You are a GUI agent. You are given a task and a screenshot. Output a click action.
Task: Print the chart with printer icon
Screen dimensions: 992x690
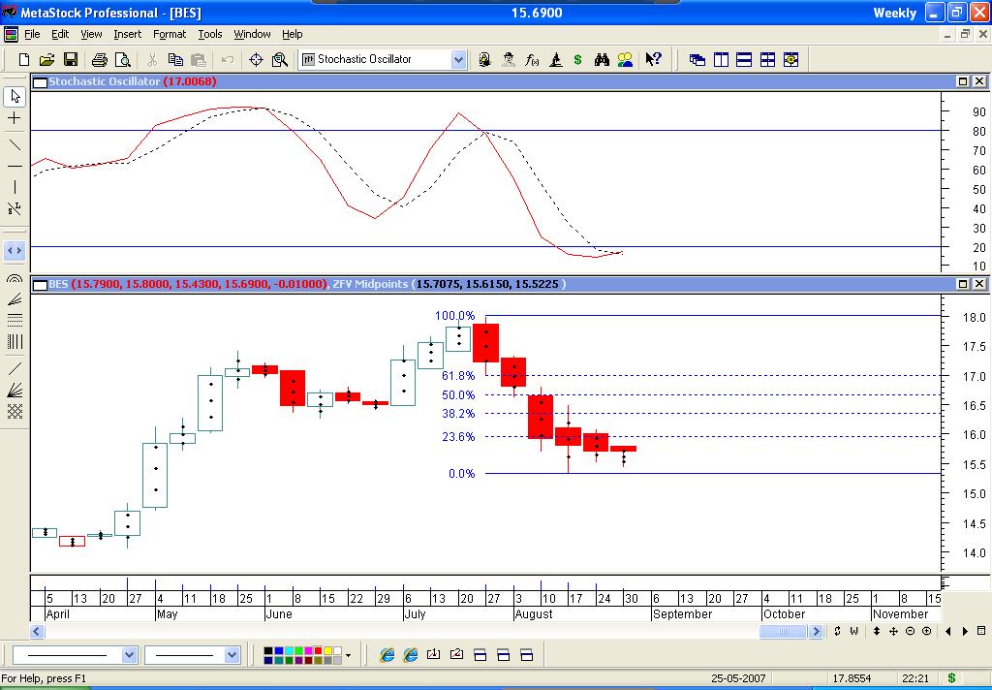coord(100,59)
